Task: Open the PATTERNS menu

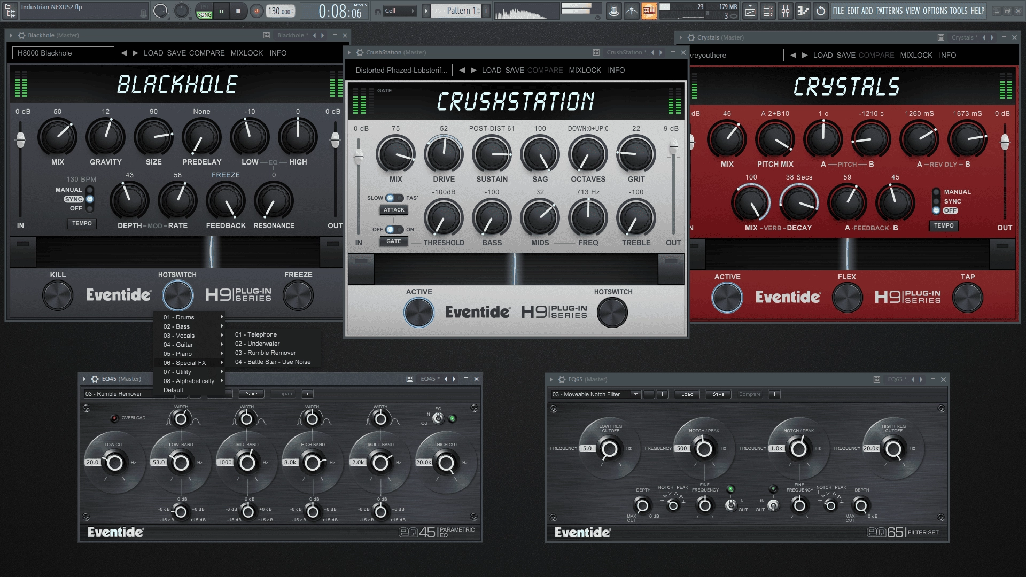Action: click(x=889, y=11)
